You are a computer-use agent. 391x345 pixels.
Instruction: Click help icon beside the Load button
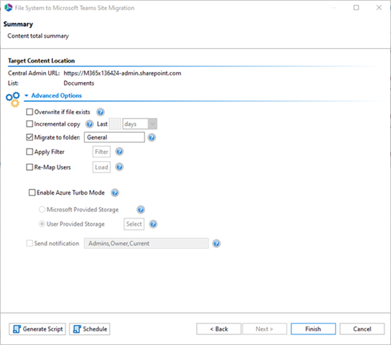coord(119,167)
